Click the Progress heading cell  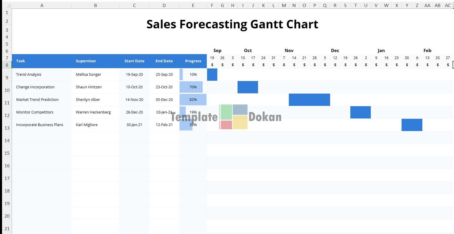tap(193, 61)
